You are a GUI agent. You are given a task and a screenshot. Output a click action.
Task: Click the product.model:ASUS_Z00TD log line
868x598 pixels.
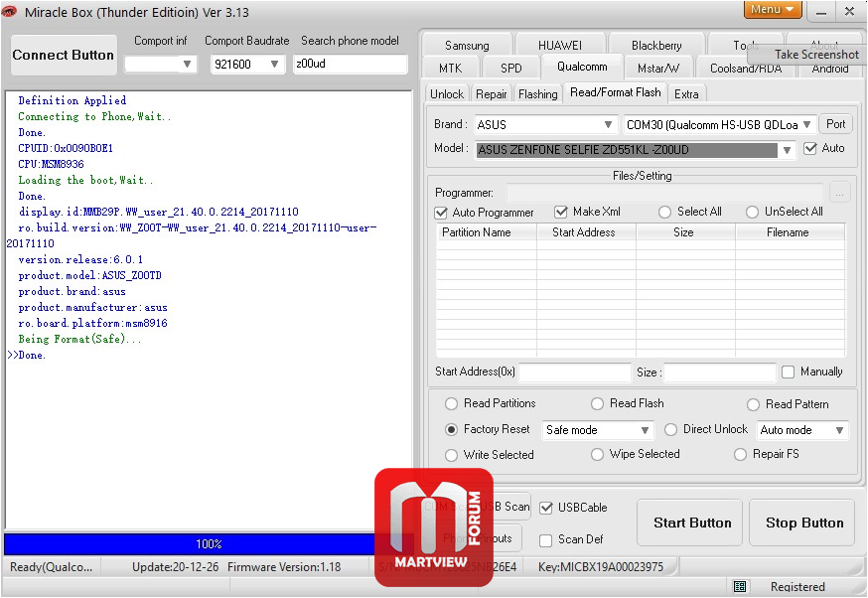coord(89,276)
